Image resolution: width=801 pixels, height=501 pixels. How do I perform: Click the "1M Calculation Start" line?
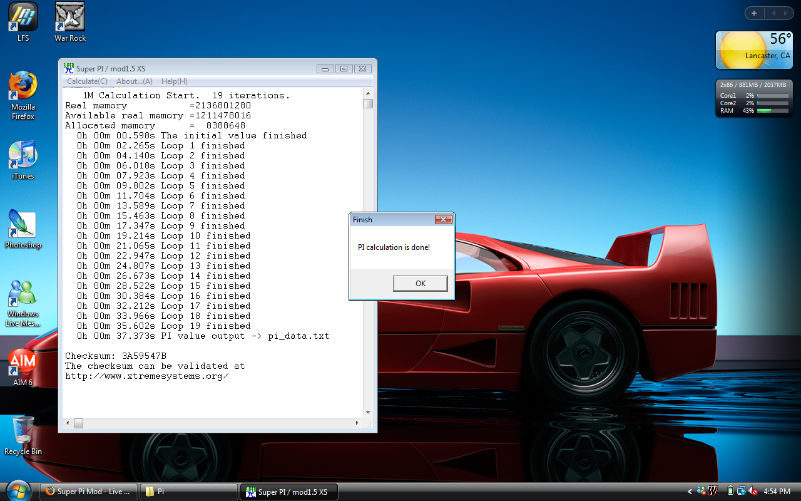(x=186, y=95)
